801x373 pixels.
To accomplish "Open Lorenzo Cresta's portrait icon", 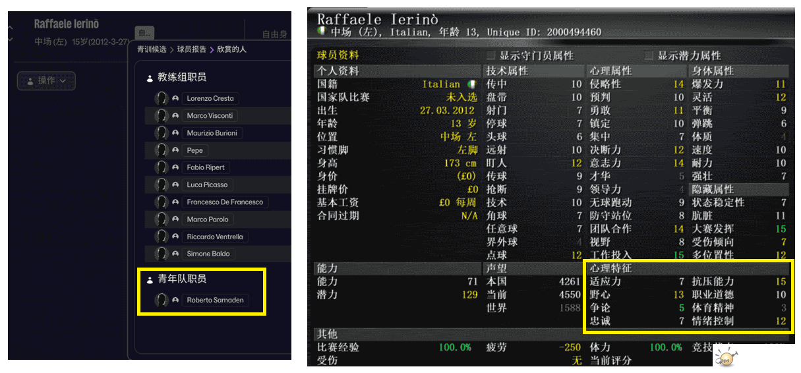I will click(x=162, y=98).
